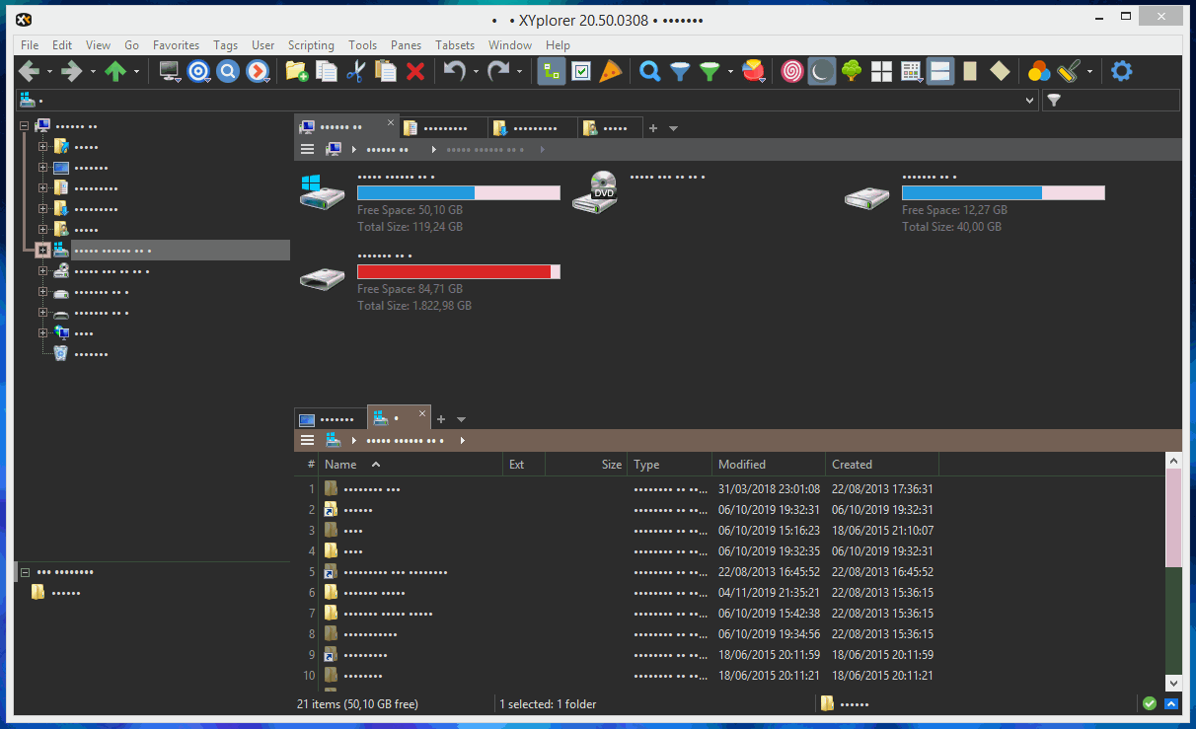Click the red usage bar of the nearly full drive

point(454,272)
